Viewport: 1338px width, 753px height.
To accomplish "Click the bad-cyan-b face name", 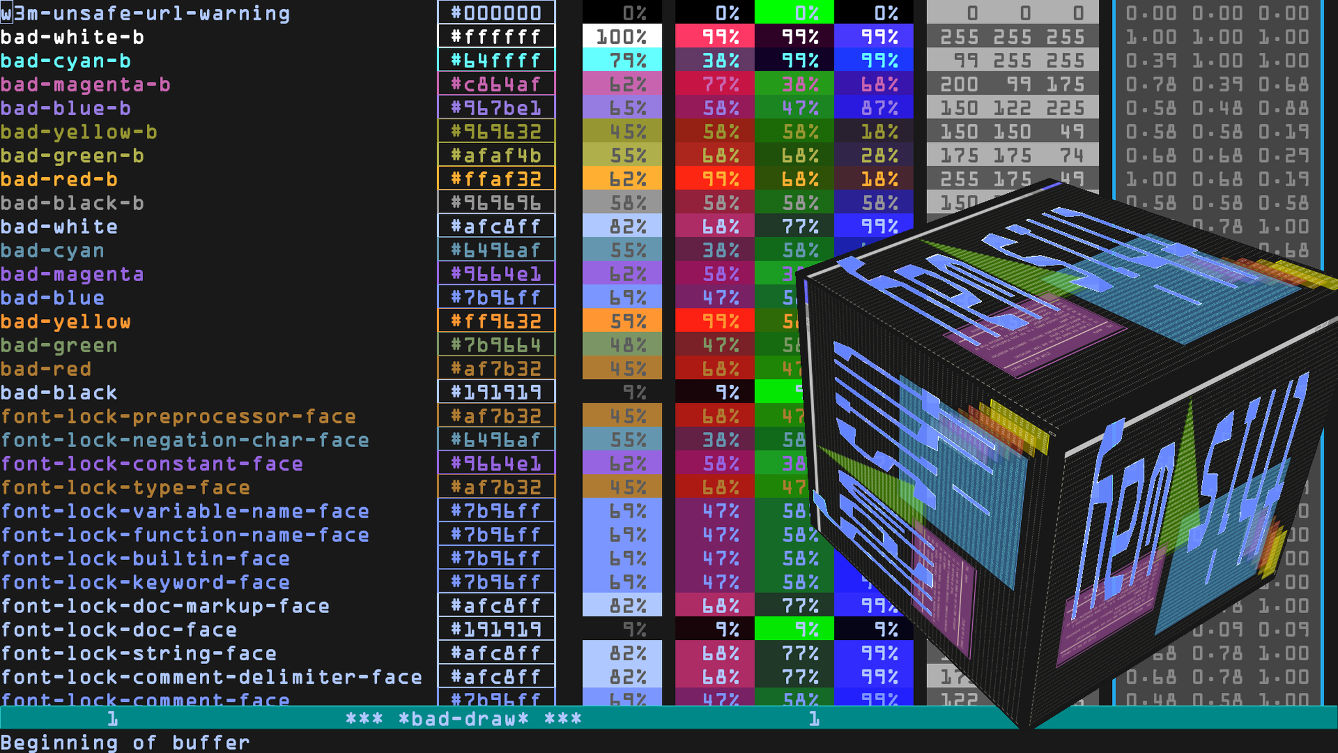I will 65,61.
